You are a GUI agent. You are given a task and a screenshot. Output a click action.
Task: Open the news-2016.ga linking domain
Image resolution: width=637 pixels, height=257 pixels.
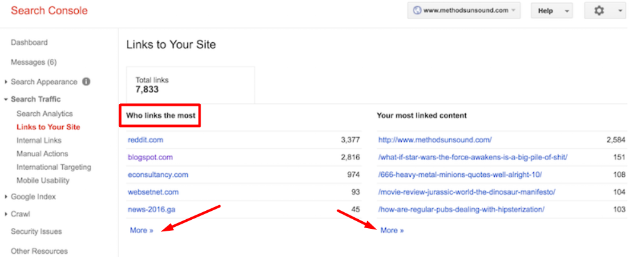coord(151,210)
